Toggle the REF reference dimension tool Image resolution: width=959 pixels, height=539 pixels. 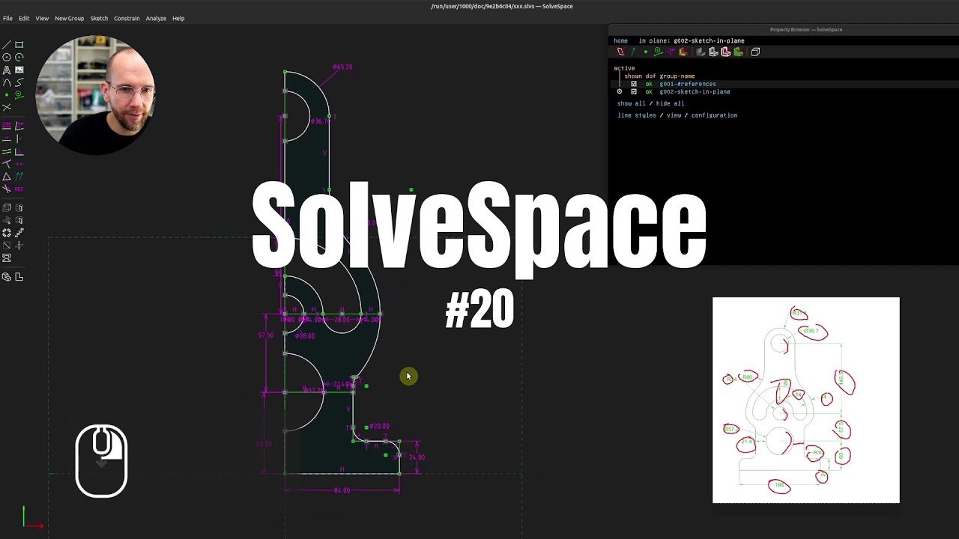point(19,189)
